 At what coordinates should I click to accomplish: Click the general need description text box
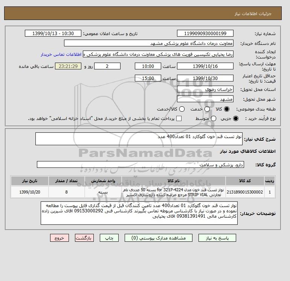[x=139, y=139]
